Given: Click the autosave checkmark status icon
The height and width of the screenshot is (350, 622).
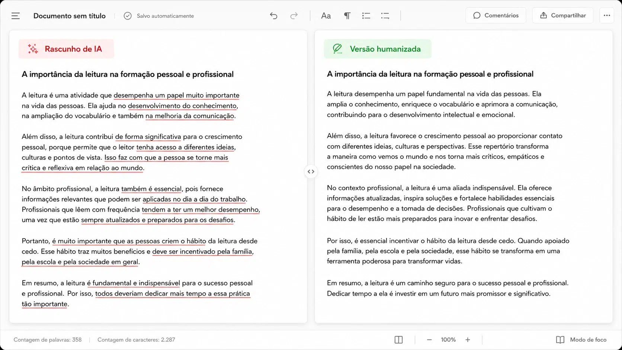Looking at the screenshot, I should 128,16.
